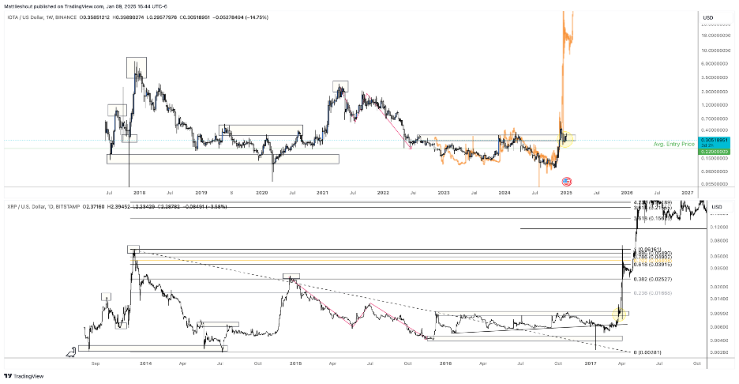
Task: Open the USD currency selector on IOTA chart
Action: [708, 17]
